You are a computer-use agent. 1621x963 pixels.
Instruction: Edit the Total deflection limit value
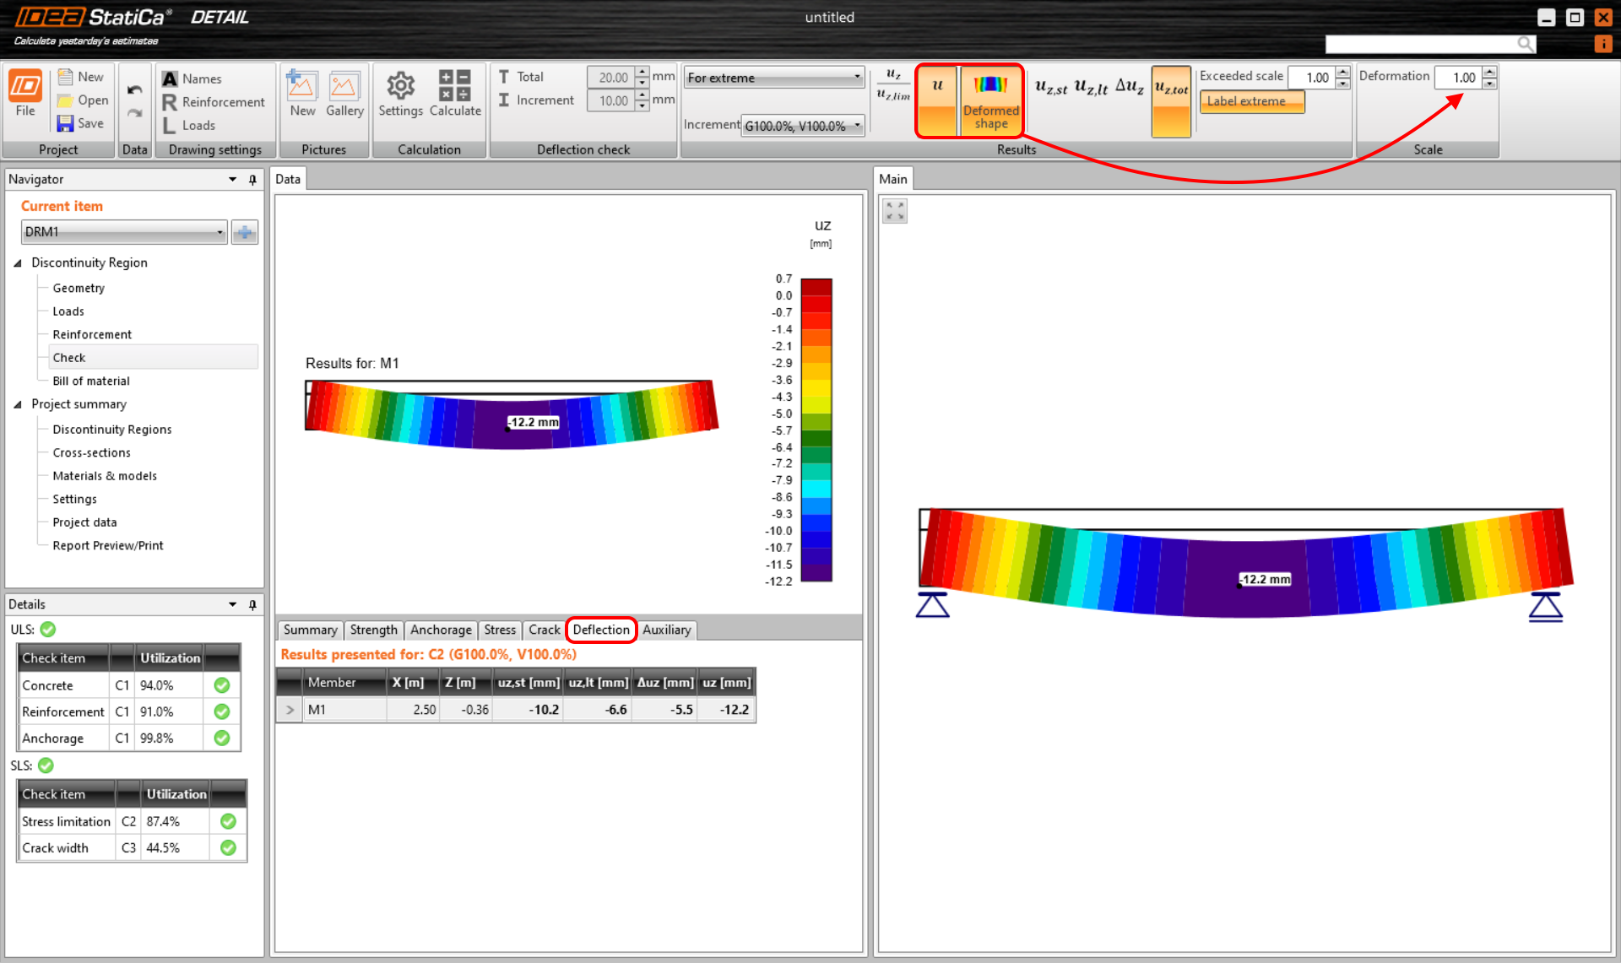pos(614,77)
